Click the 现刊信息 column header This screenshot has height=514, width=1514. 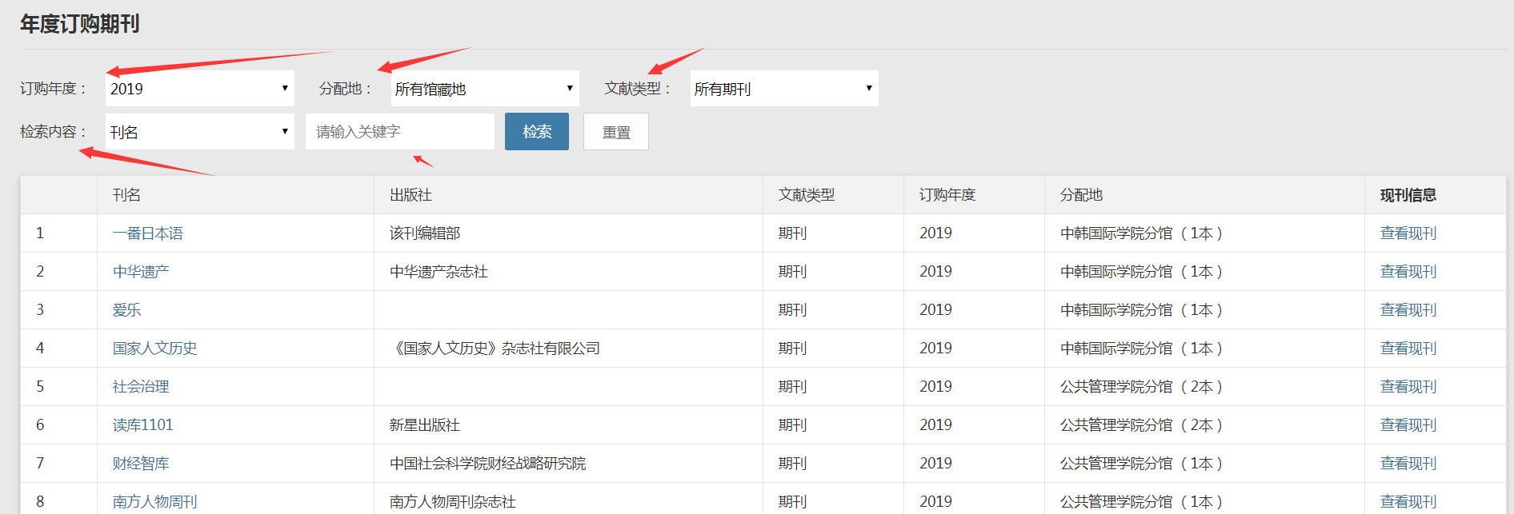(1408, 195)
